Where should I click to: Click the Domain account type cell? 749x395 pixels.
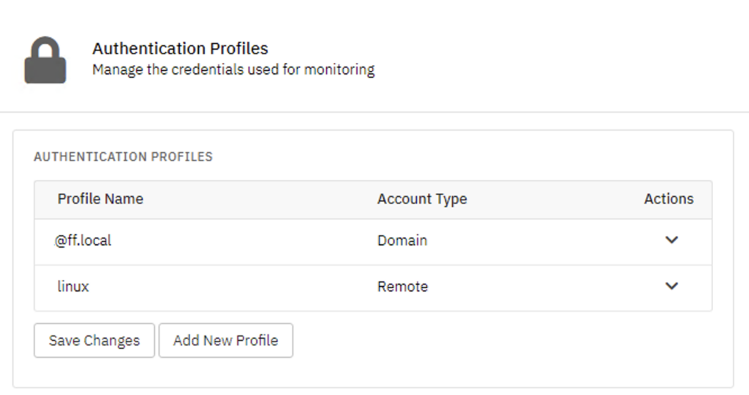(x=402, y=240)
